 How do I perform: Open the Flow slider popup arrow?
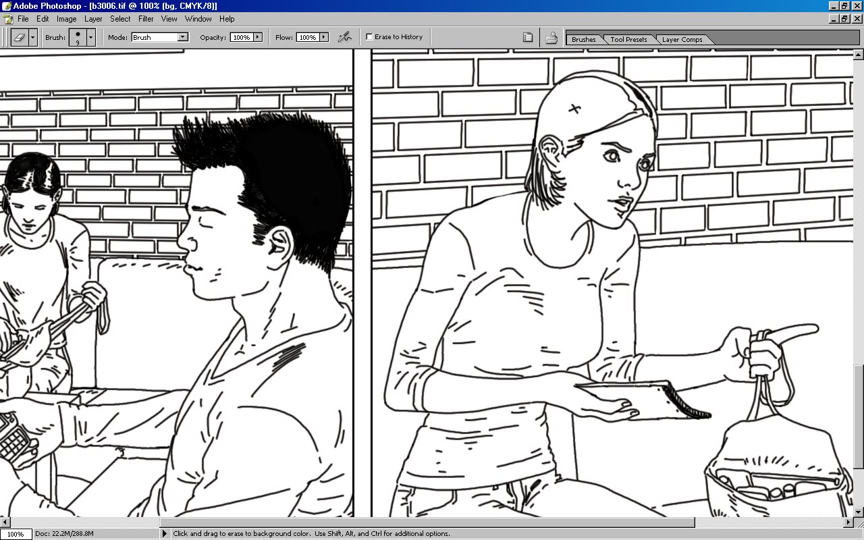pos(324,37)
